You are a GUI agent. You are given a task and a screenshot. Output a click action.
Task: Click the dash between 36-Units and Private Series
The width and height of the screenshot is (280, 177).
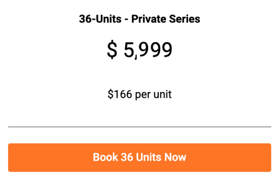[x=126, y=20]
